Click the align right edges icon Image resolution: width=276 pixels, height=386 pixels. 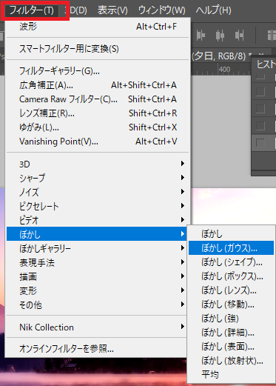click(x=239, y=36)
